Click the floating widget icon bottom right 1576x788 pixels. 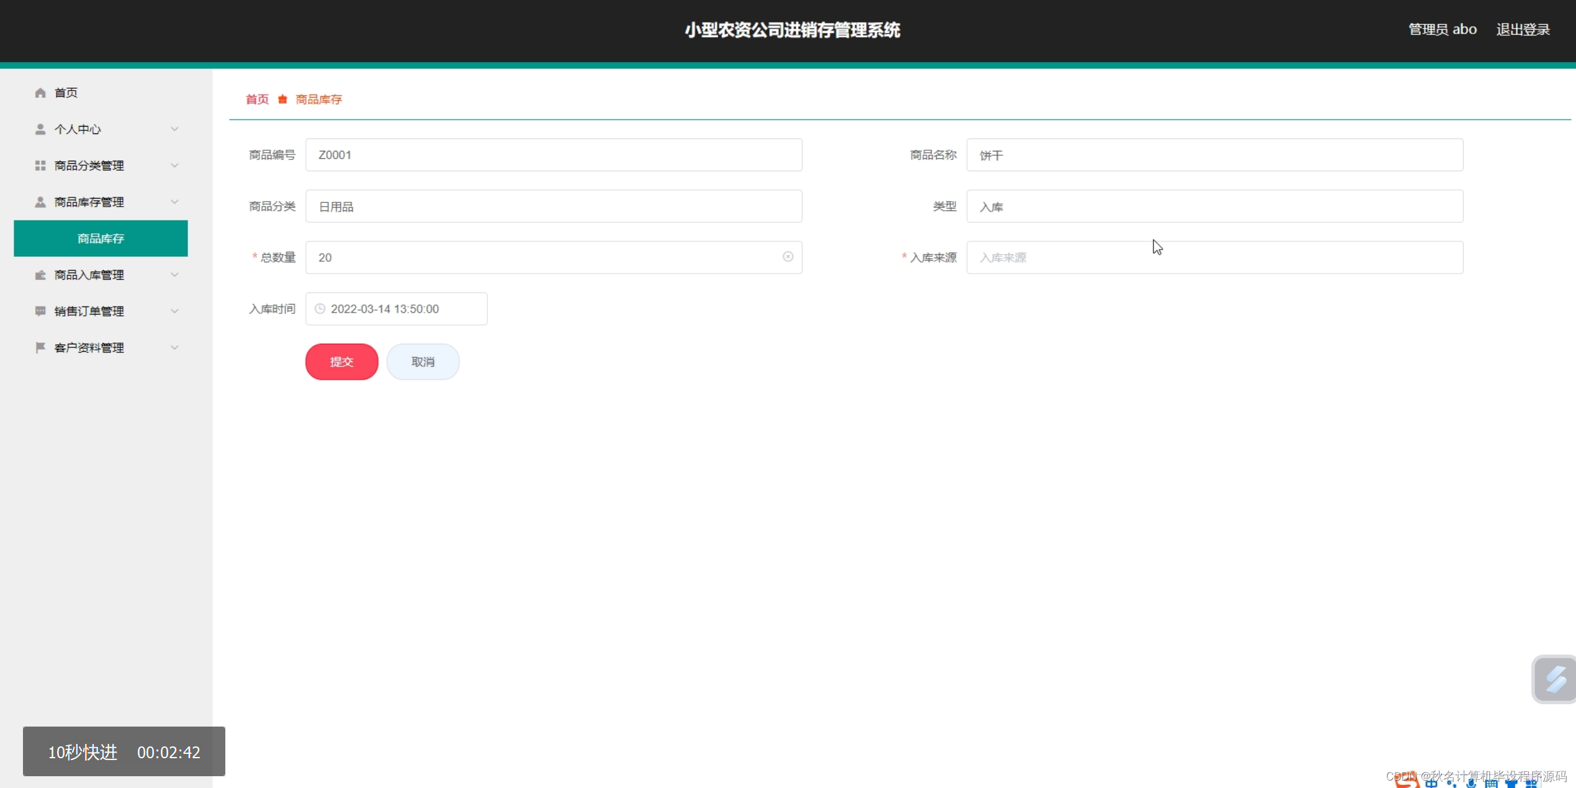tap(1555, 679)
